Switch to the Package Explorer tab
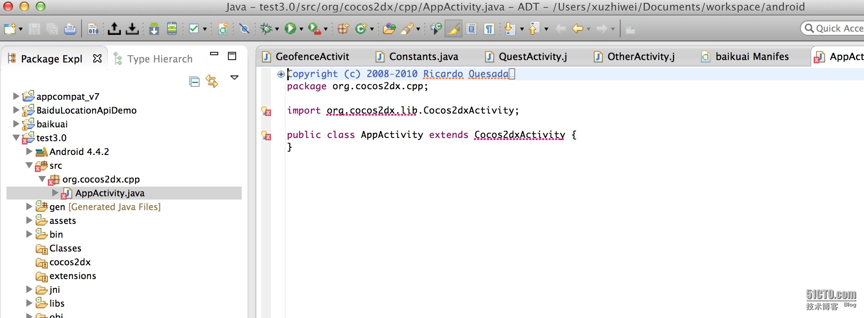864x318 pixels. [x=51, y=59]
